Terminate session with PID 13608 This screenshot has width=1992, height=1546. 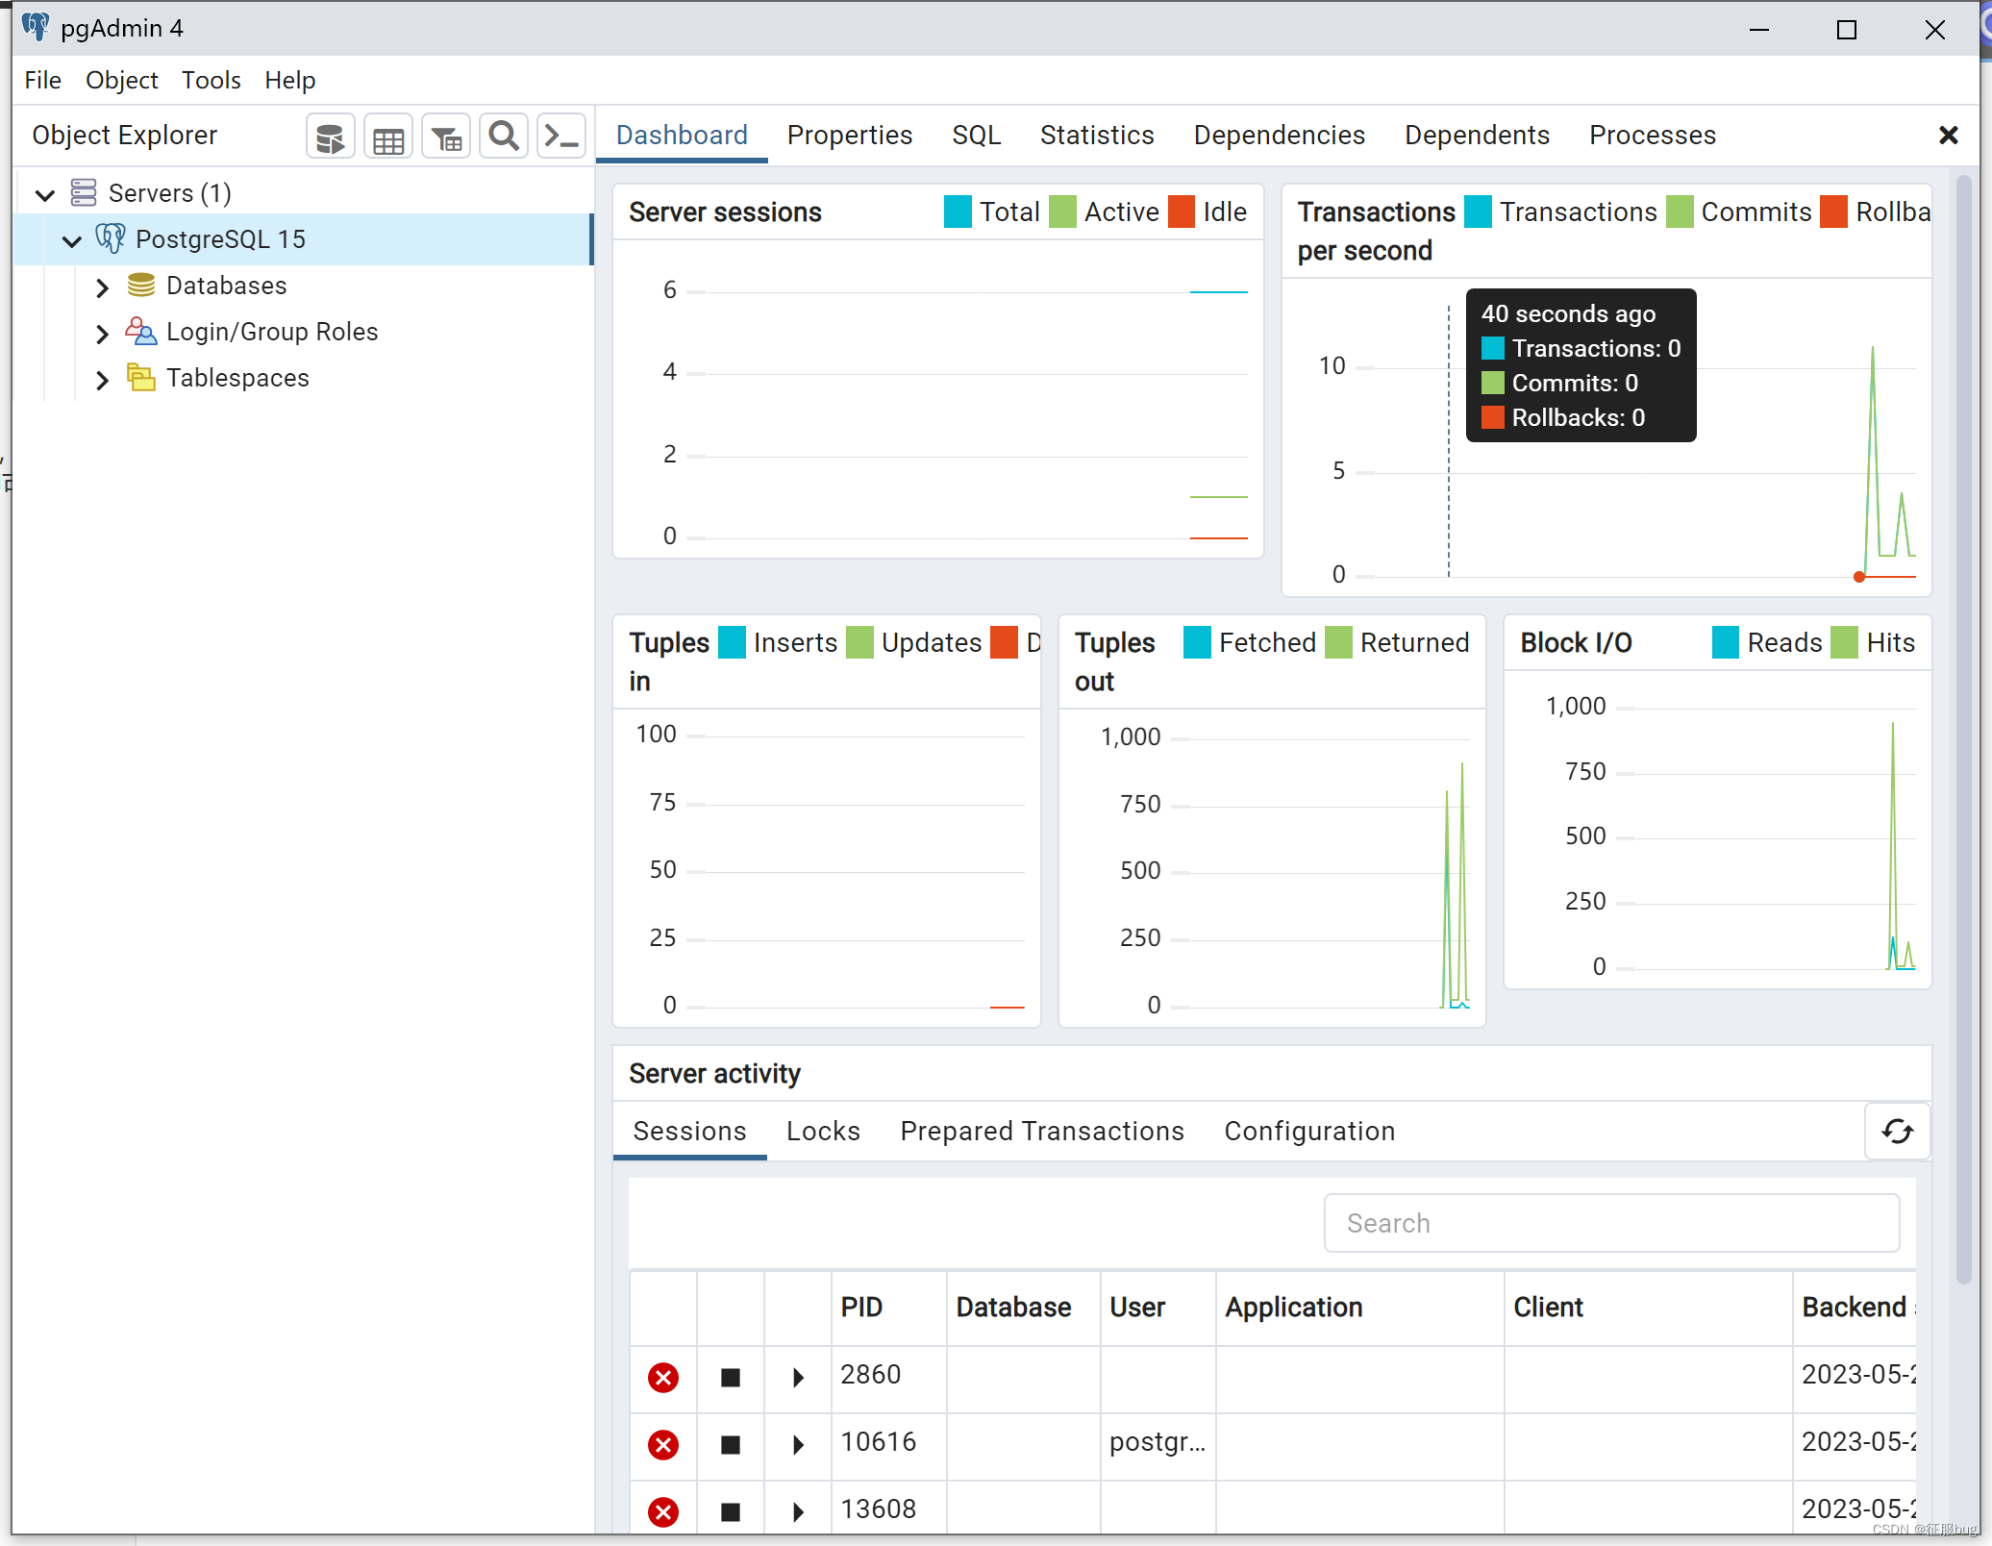coord(663,1512)
